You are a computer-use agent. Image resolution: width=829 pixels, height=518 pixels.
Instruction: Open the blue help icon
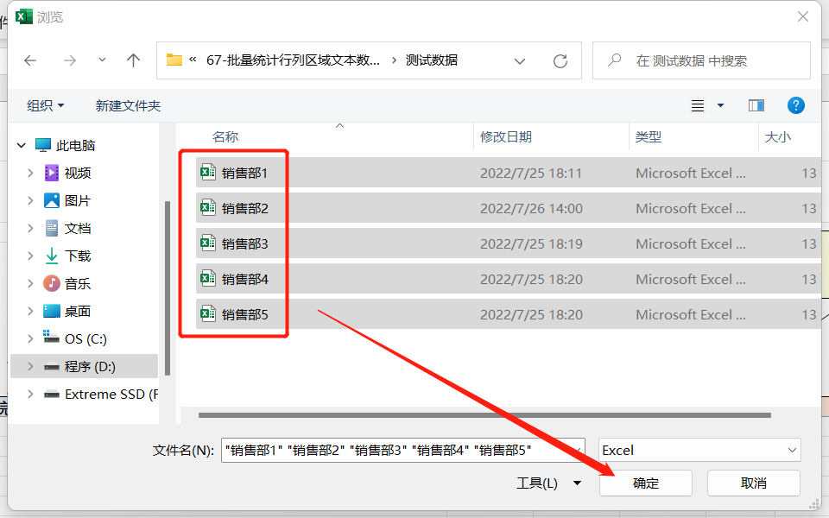795,105
